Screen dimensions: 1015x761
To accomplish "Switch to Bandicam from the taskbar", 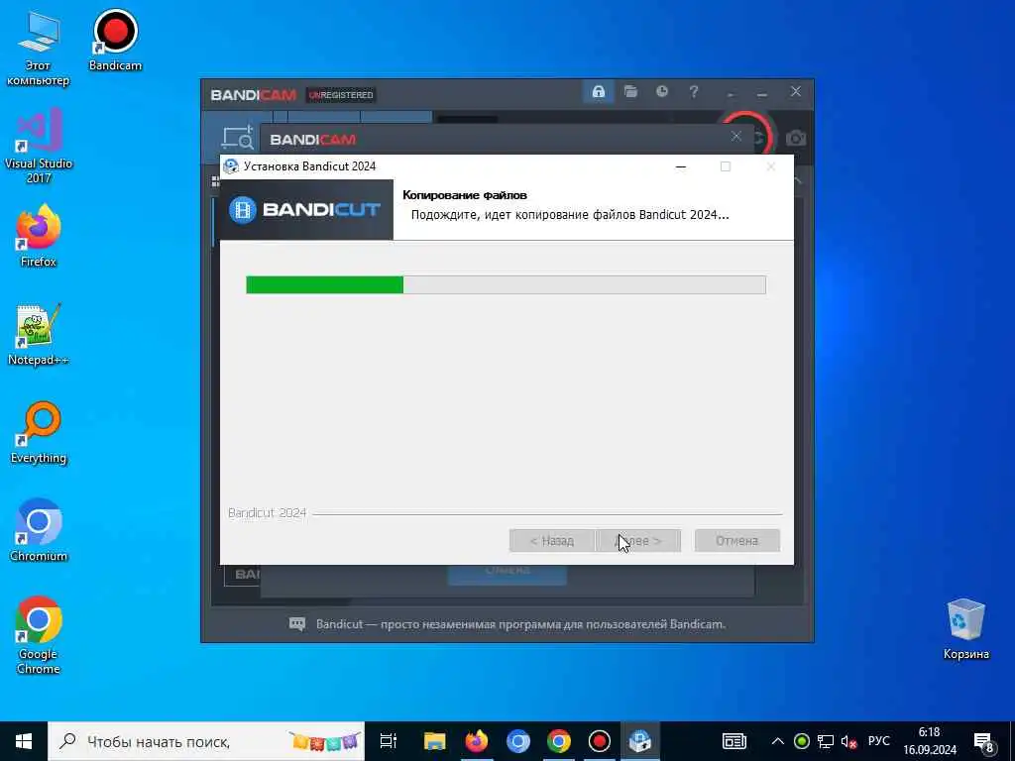I will point(600,741).
